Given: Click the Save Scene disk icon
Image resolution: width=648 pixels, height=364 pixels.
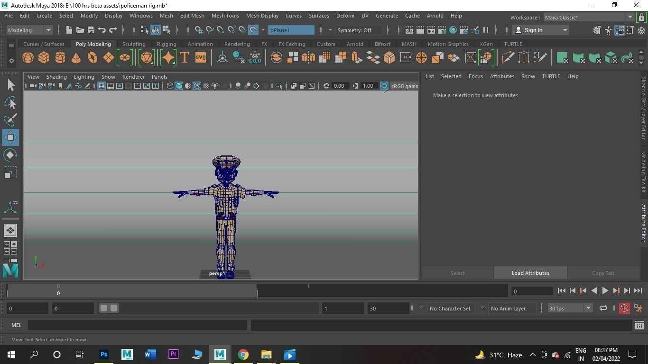Looking at the screenshot, I should (91, 30).
